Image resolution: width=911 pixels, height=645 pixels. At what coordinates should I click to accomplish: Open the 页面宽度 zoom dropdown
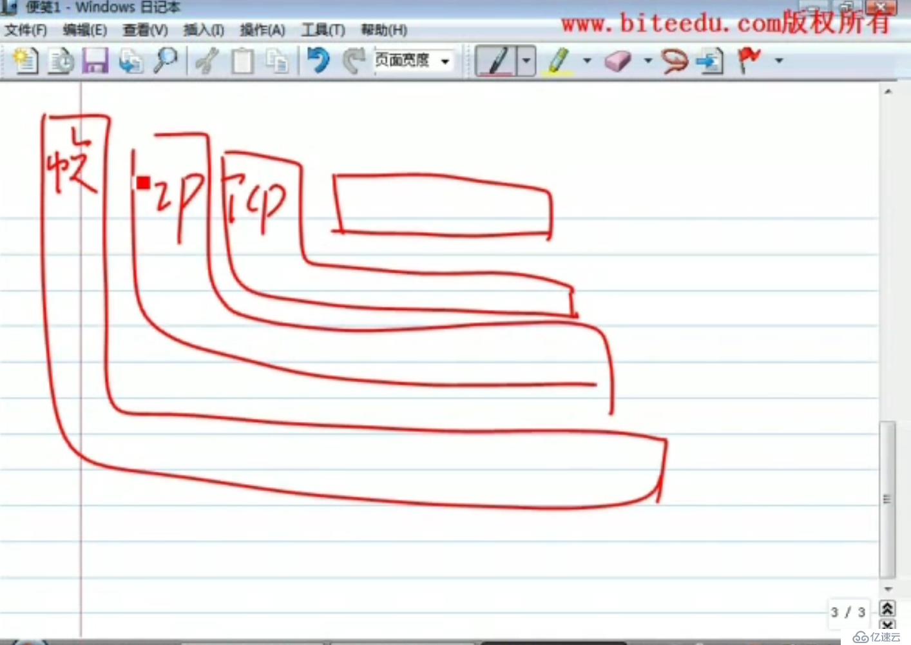point(445,61)
